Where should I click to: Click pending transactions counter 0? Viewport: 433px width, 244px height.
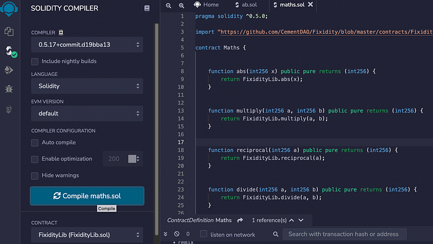pyautogui.click(x=188, y=233)
